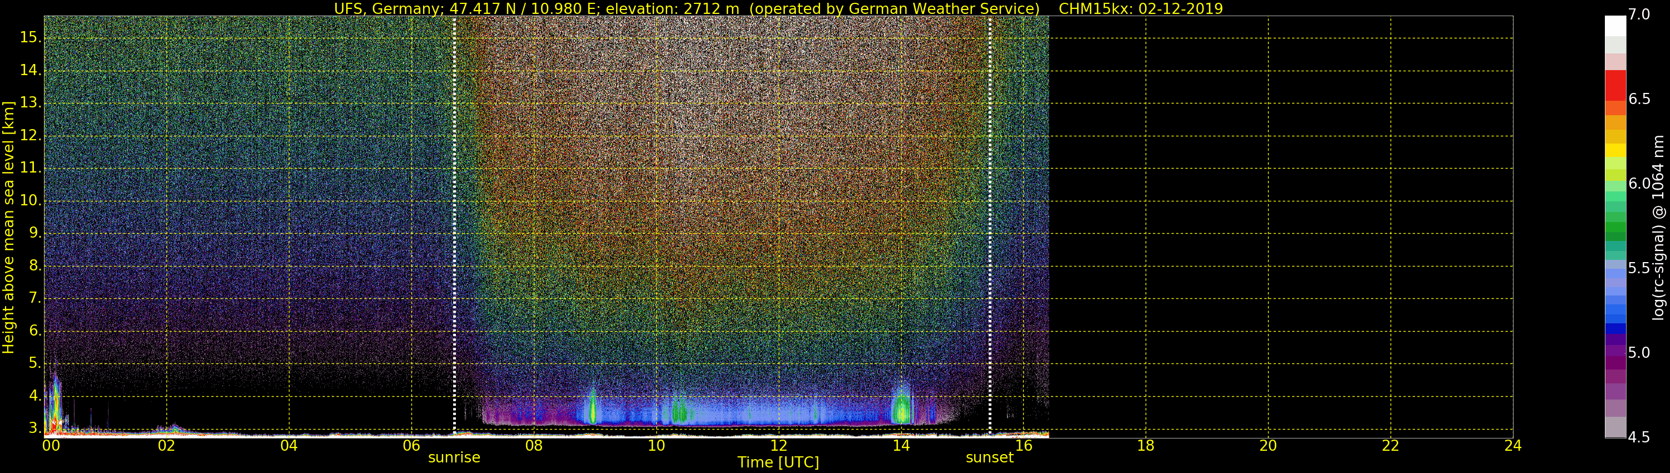This screenshot has height=473, width=1670.
Task: Click the '10' time tick label
Action: [656, 445]
